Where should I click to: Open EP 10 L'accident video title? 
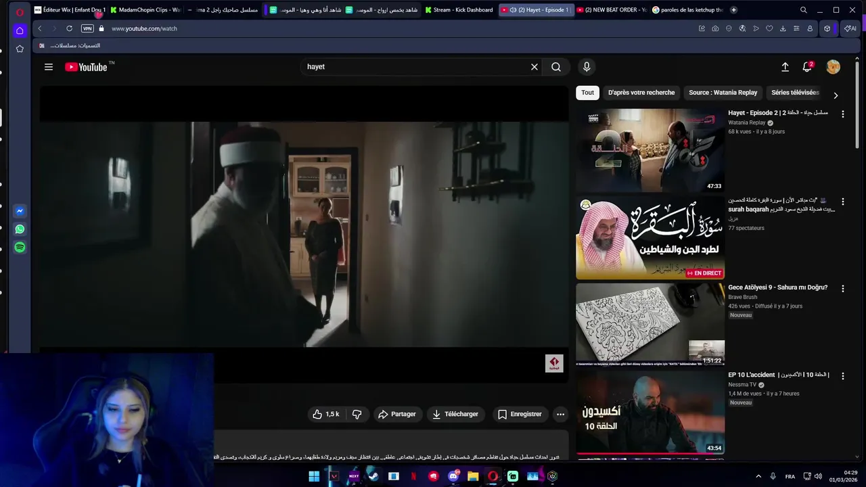(778, 375)
